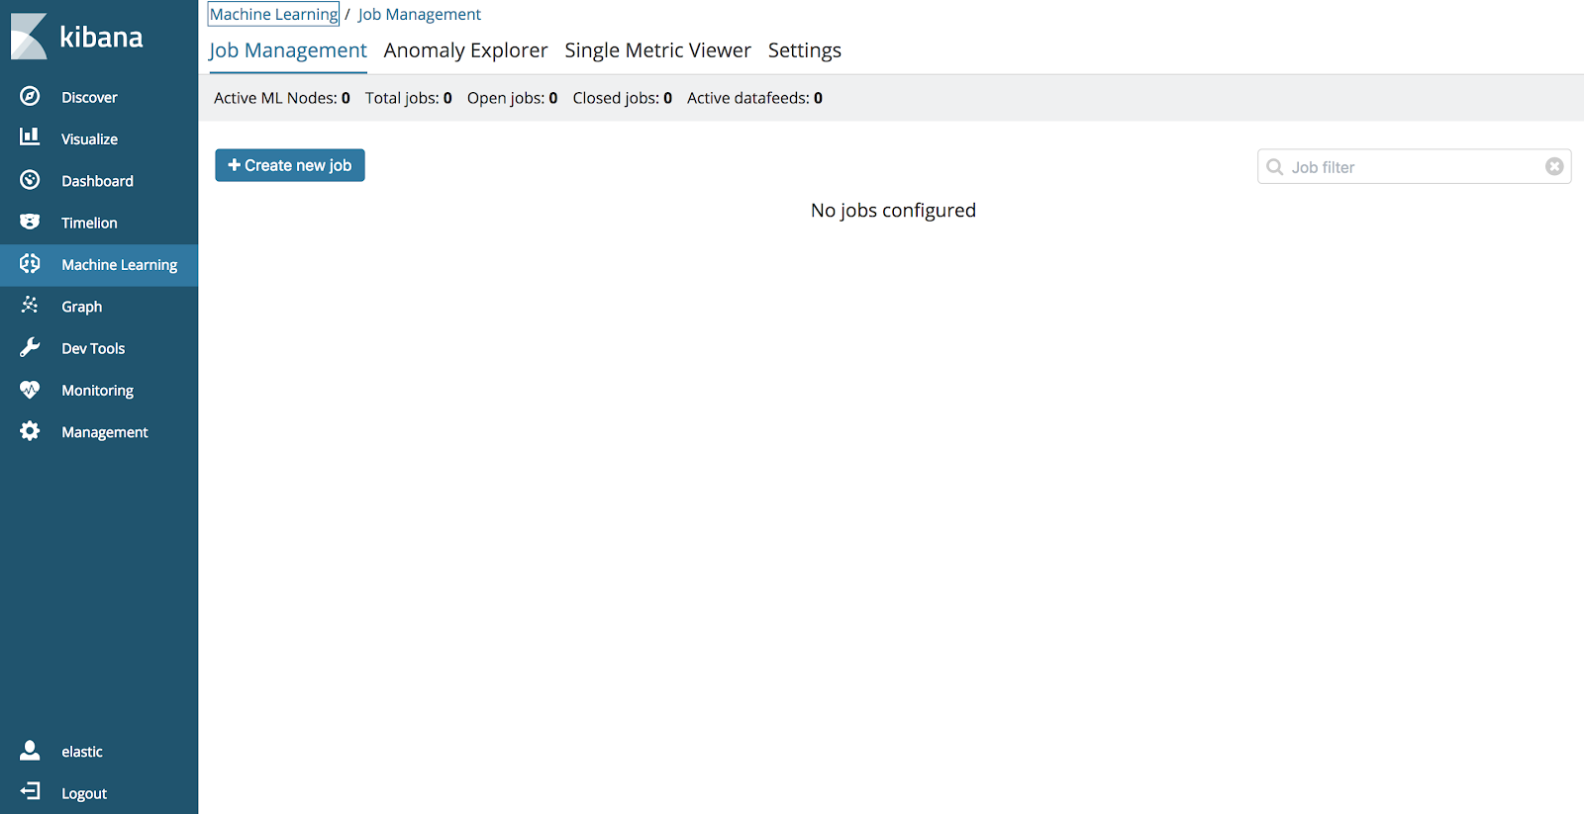
Task: Click the Machine Learning breadcrumb link
Action: 273,14
